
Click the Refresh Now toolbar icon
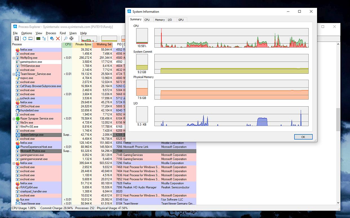(25, 39)
